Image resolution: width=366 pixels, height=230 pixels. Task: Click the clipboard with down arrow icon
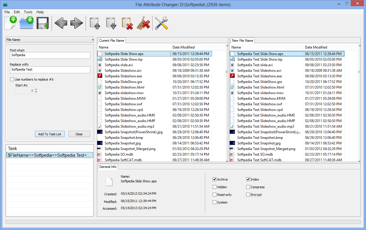click(x=111, y=23)
